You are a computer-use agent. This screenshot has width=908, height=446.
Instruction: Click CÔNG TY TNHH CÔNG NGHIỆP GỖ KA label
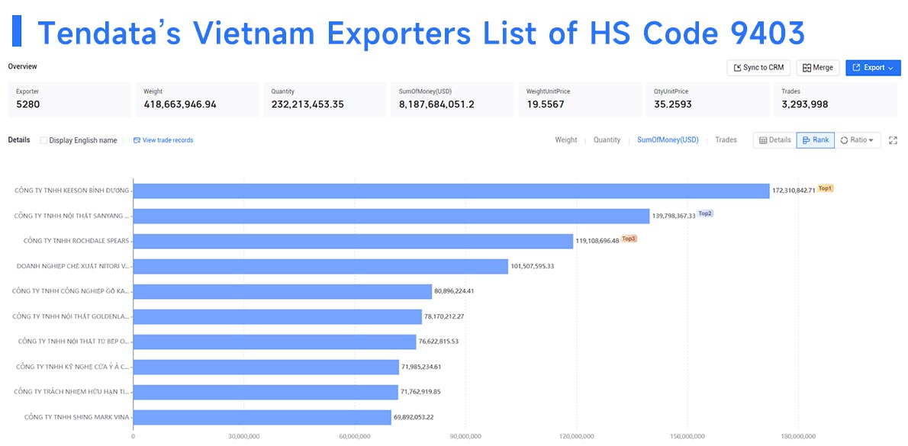click(71, 291)
